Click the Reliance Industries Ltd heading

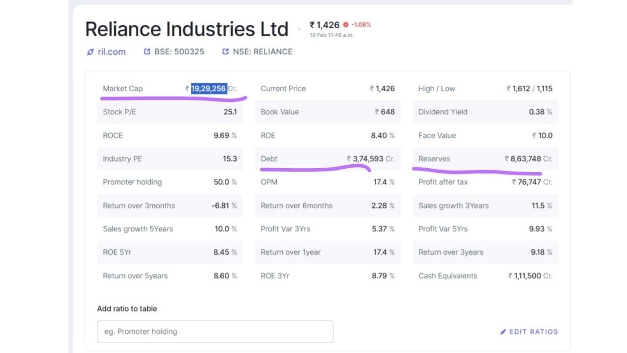(x=187, y=29)
